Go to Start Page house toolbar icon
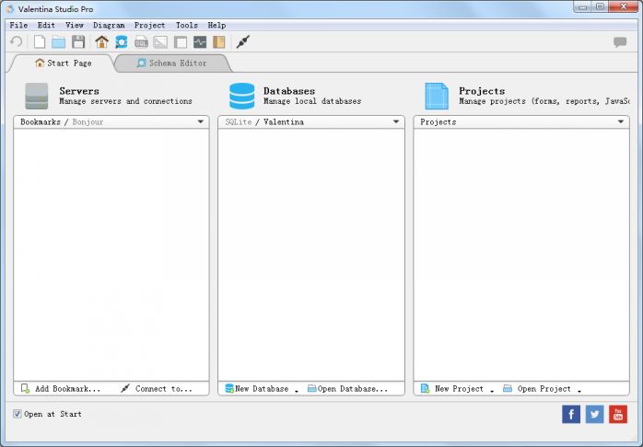 coord(101,41)
